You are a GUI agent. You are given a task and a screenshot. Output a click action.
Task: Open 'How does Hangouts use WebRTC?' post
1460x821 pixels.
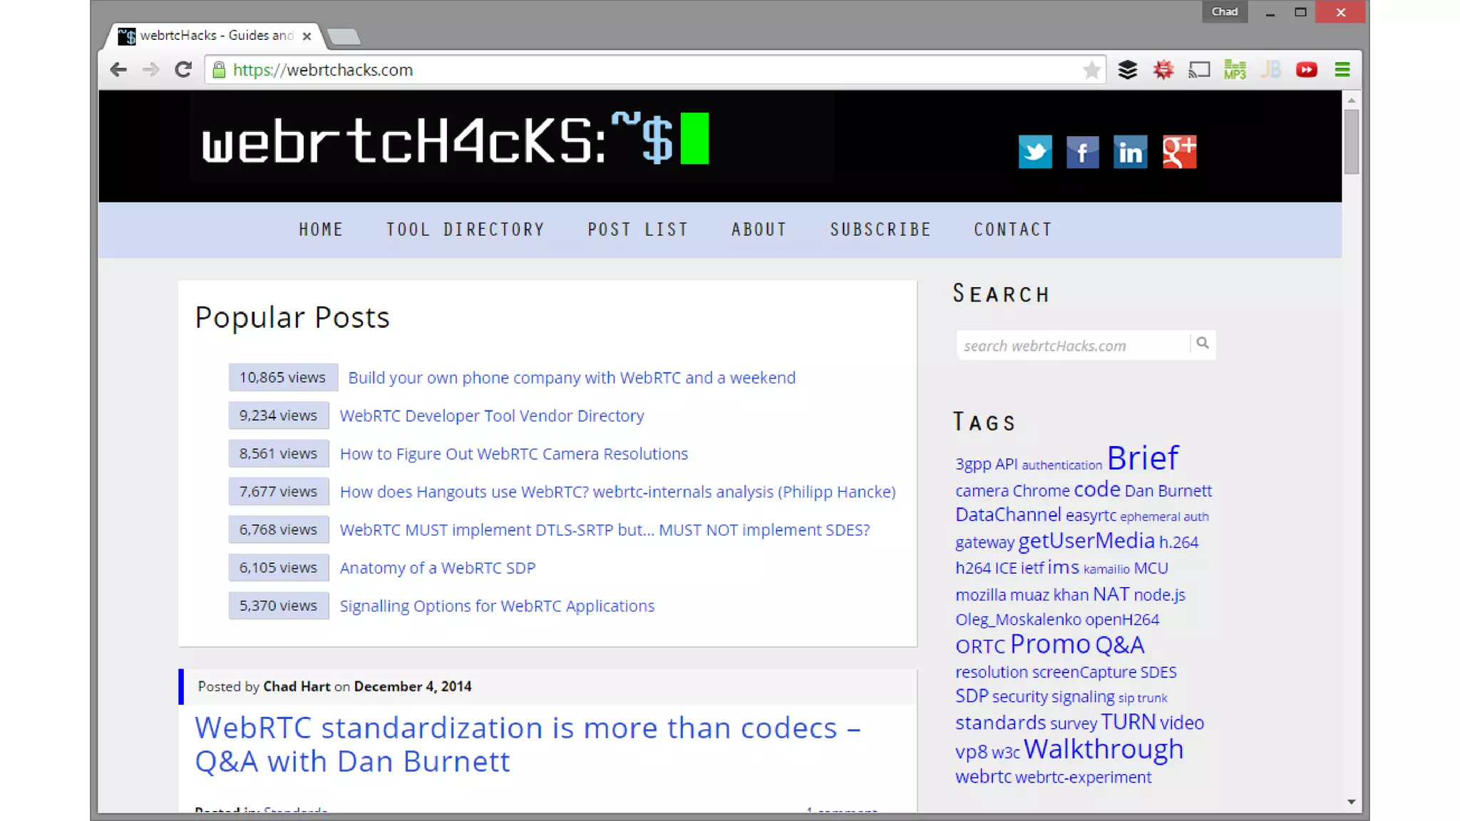point(617,492)
